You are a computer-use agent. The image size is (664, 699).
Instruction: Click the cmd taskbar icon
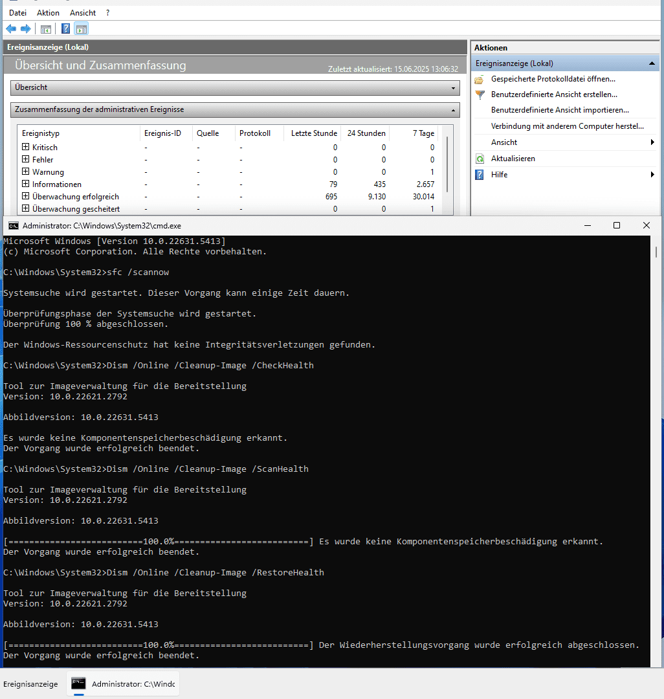coord(78,683)
